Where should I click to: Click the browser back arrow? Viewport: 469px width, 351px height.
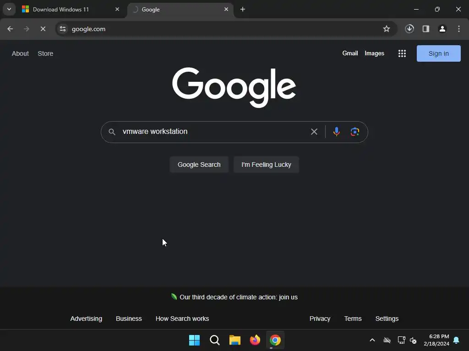pos(10,29)
